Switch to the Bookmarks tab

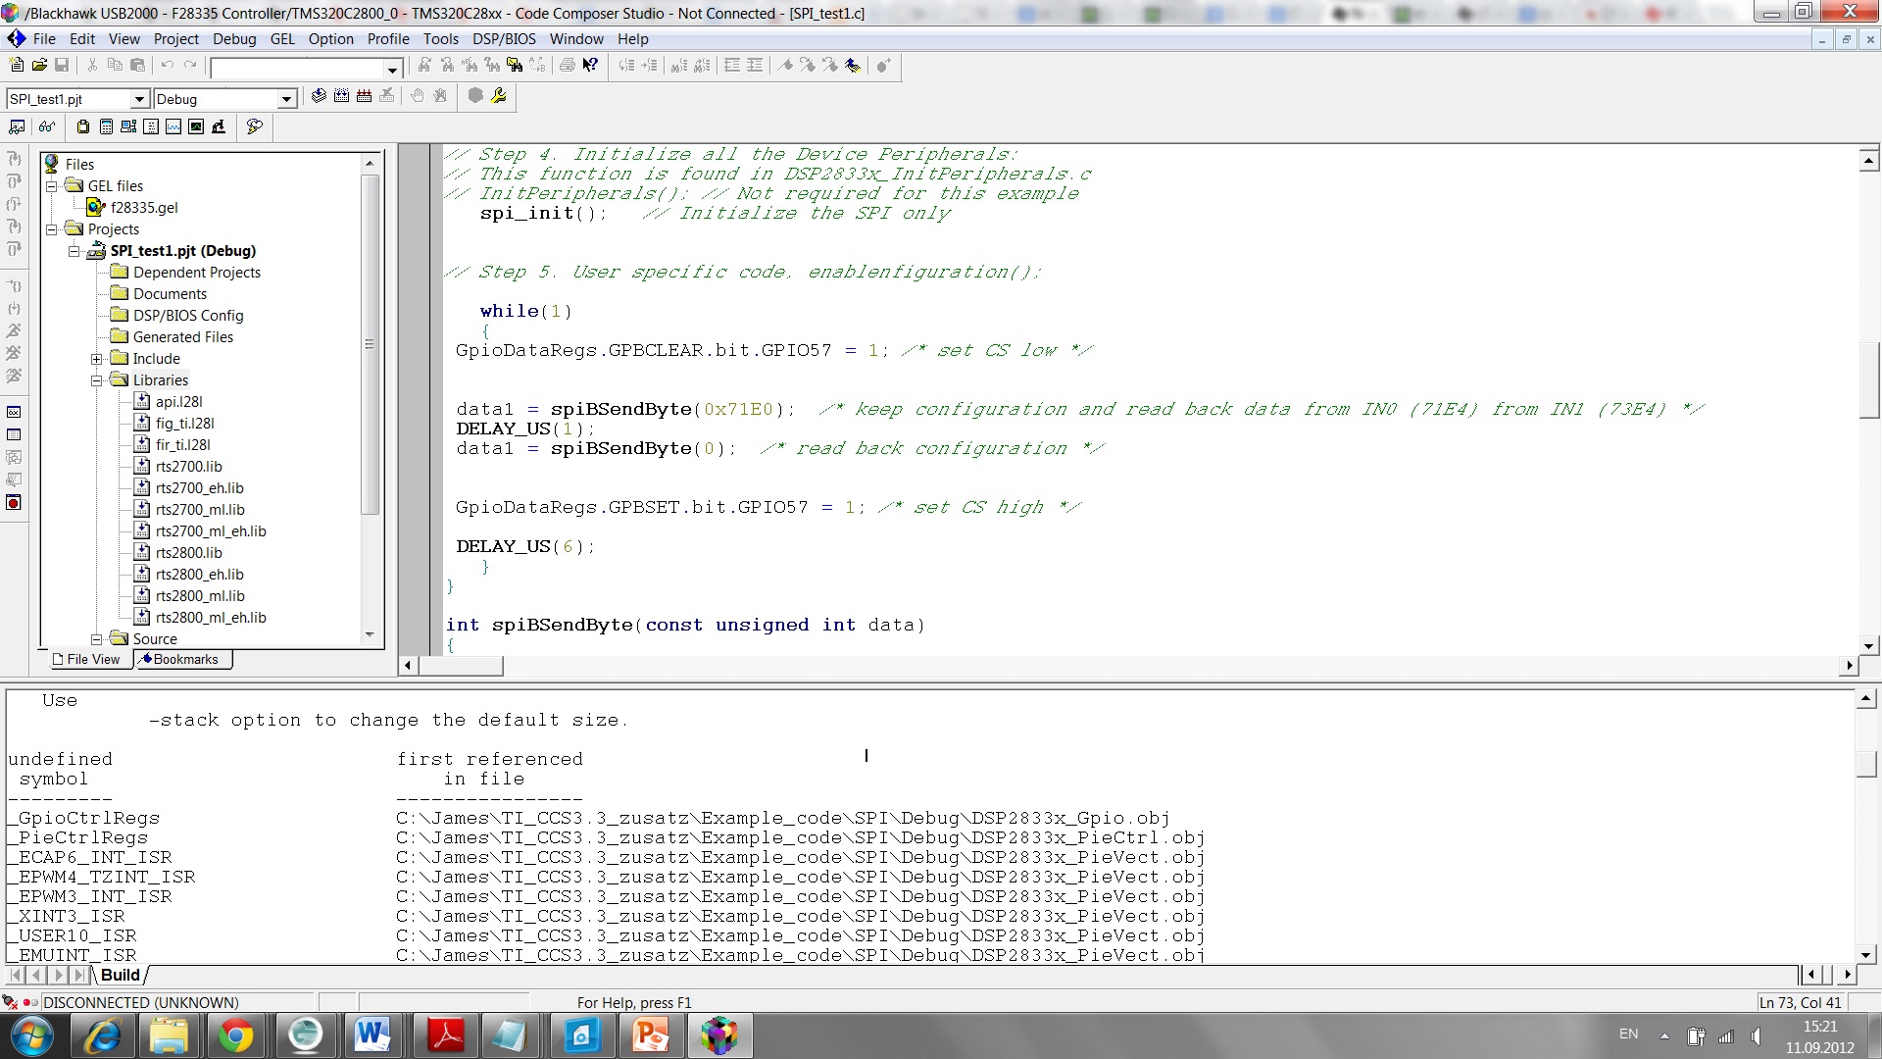[182, 659]
